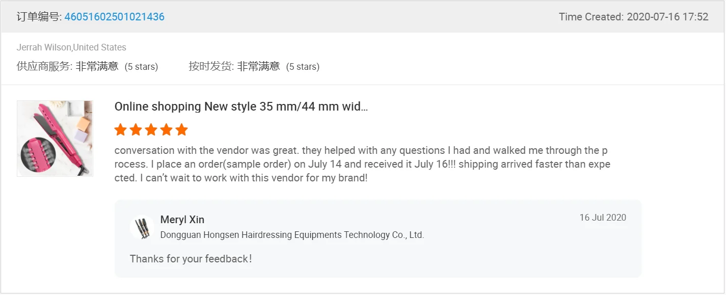Click reviewer name Jerrah Wilson, United States
The width and height of the screenshot is (726, 295).
point(71,47)
